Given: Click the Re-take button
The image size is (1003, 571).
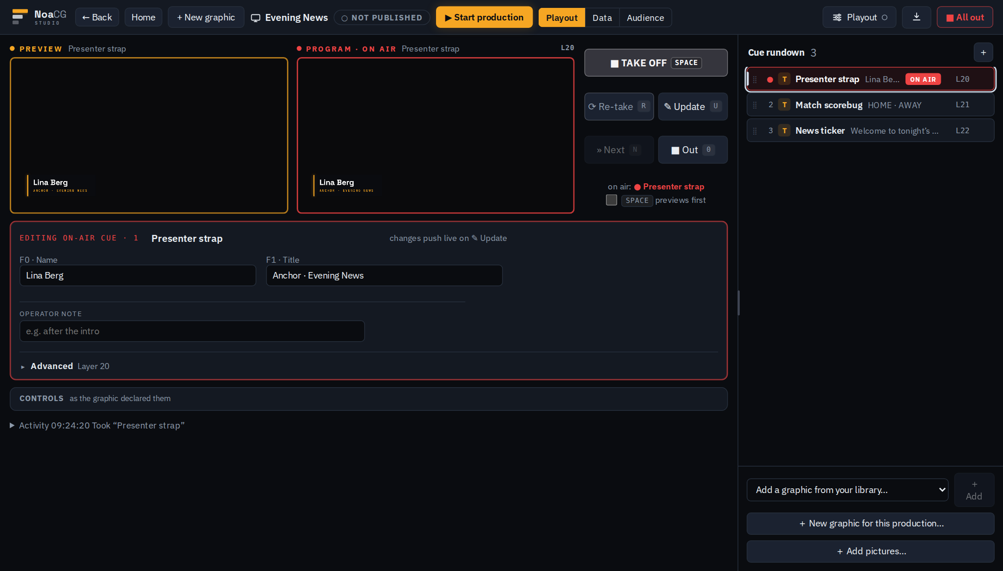Looking at the screenshot, I should 619,106.
